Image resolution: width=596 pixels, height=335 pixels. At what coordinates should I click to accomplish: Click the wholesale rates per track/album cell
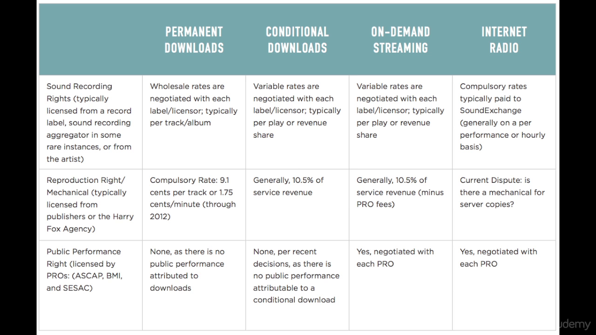click(x=193, y=105)
